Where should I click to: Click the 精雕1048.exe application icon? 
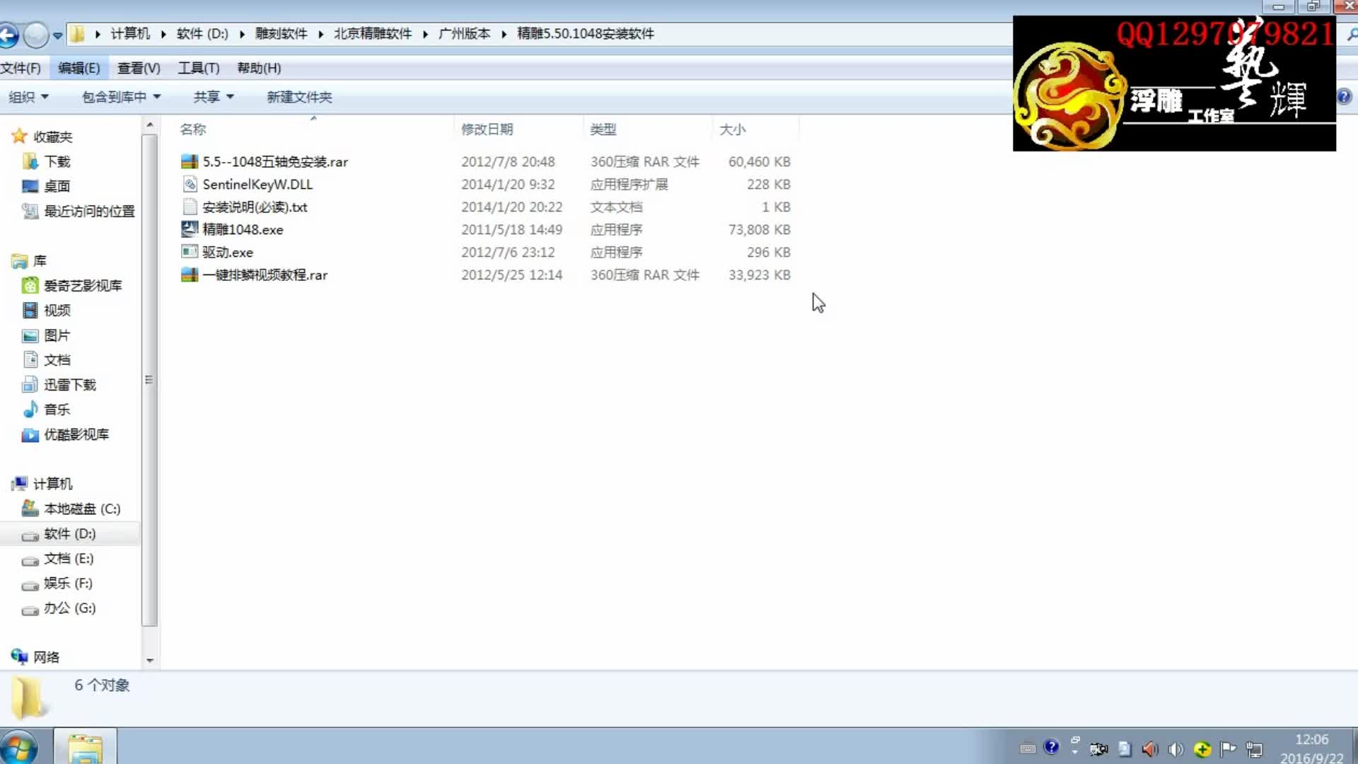click(190, 230)
